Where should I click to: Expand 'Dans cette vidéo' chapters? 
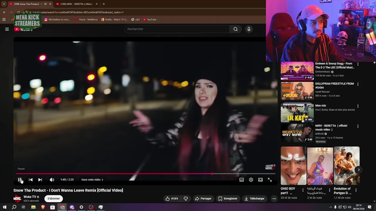[92, 180]
